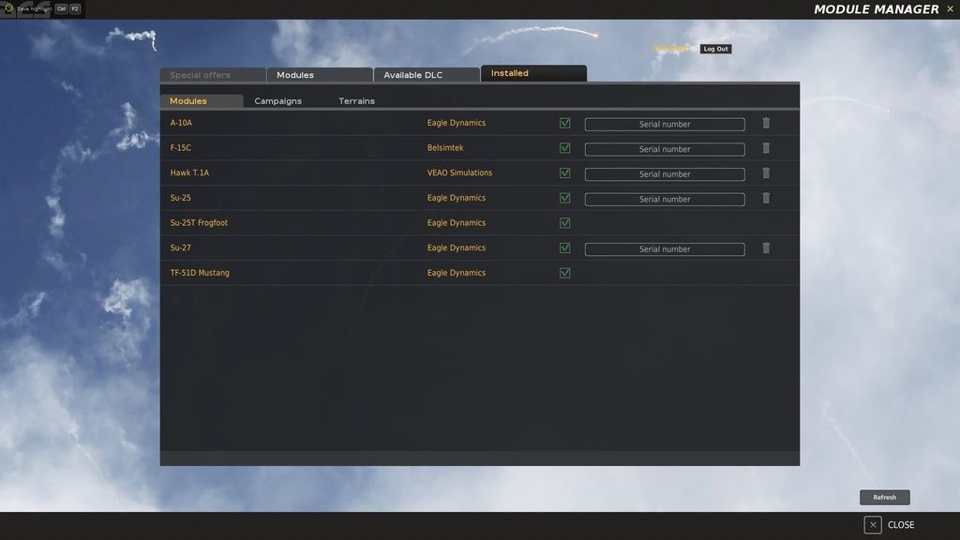Click the installed checkmark icon for TF-51D Mustang

[x=564, y=273]
